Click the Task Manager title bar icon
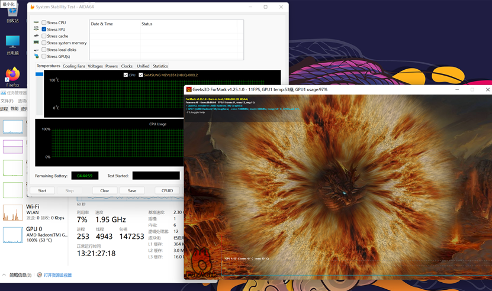Viewport: 492px width, 291px height. 3,93
